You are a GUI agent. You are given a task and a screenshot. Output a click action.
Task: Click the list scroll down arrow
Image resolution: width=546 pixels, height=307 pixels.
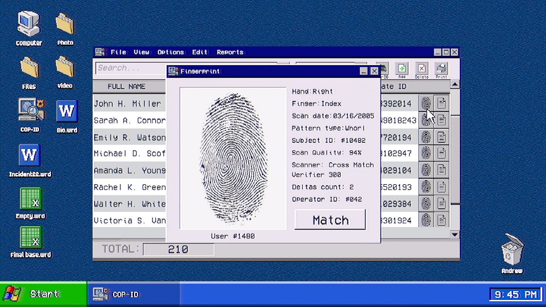(x=455, y=235)
